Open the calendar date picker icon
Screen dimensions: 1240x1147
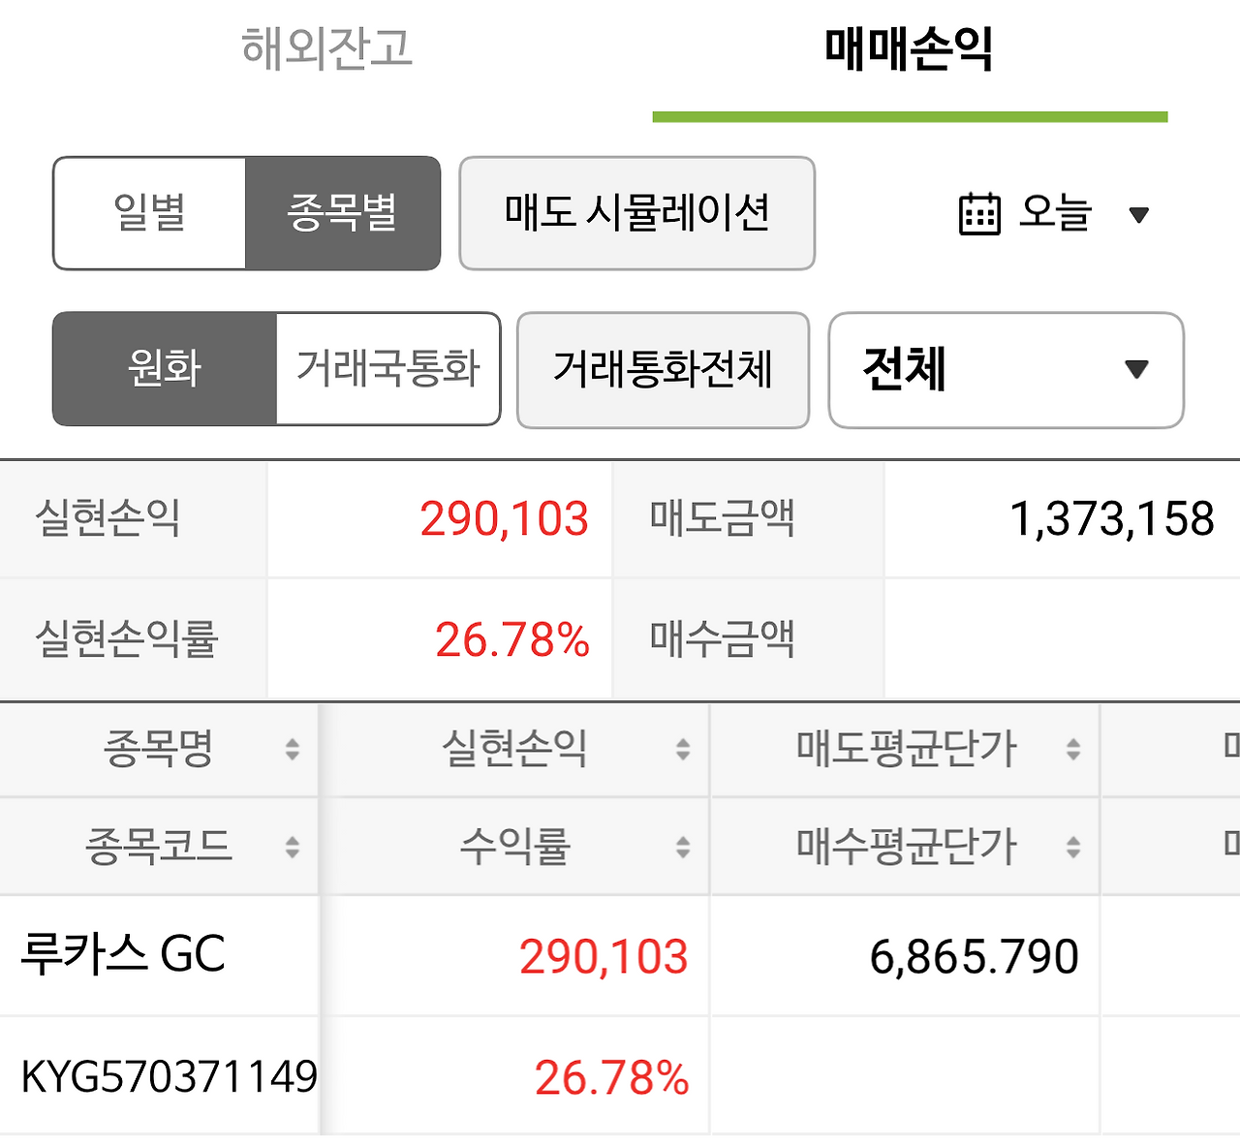(x=980, y=215)
